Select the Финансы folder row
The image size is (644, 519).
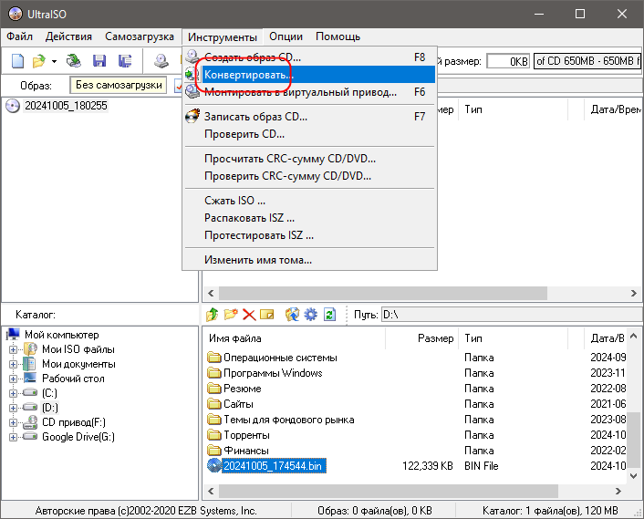click(x=246, y=451)
